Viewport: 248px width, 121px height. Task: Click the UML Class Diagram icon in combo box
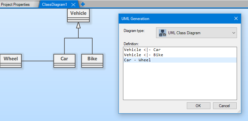coord(163,33)
